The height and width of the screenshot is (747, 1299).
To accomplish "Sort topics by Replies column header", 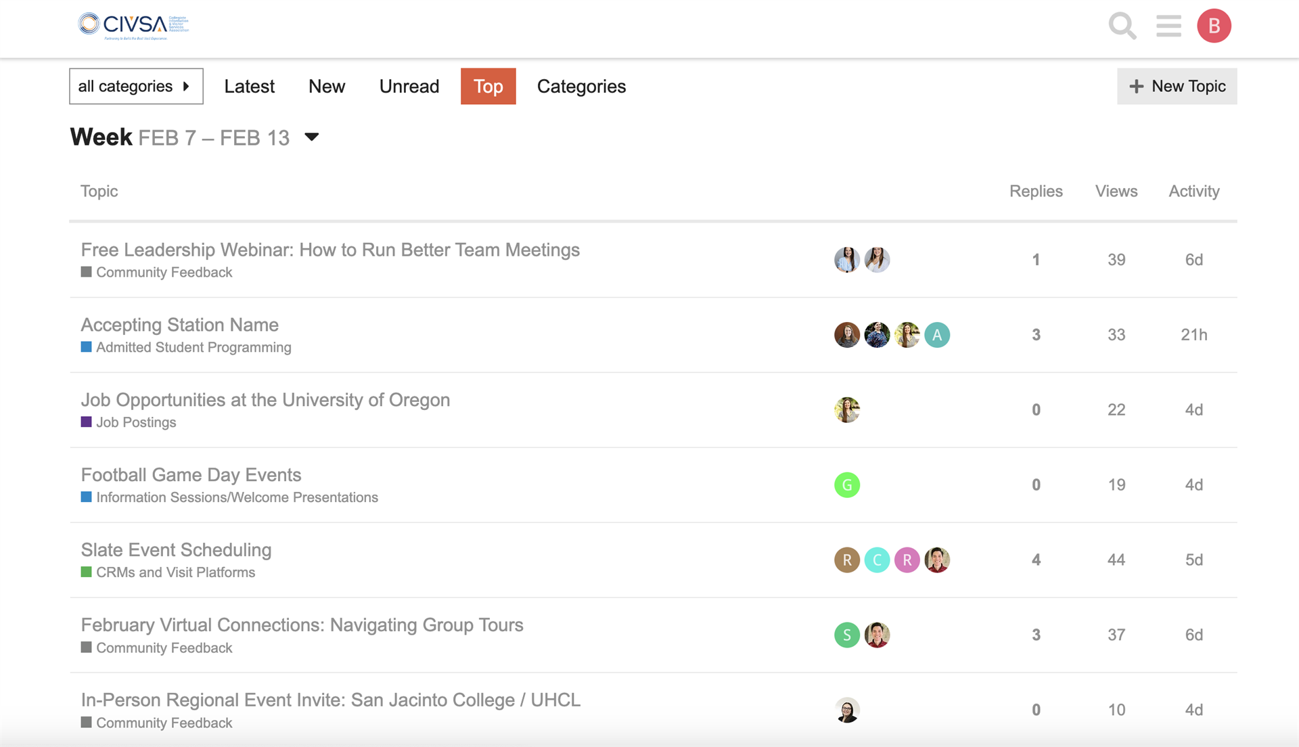I will 1035,191.
